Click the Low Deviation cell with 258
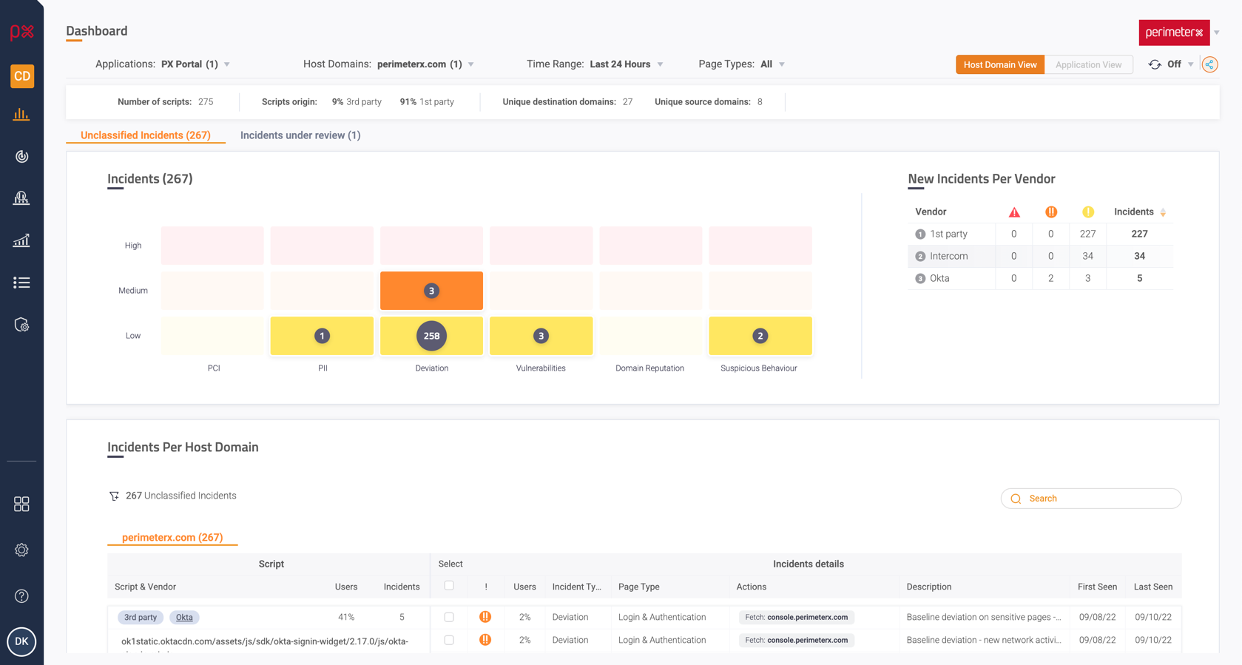 pos(431,336)
